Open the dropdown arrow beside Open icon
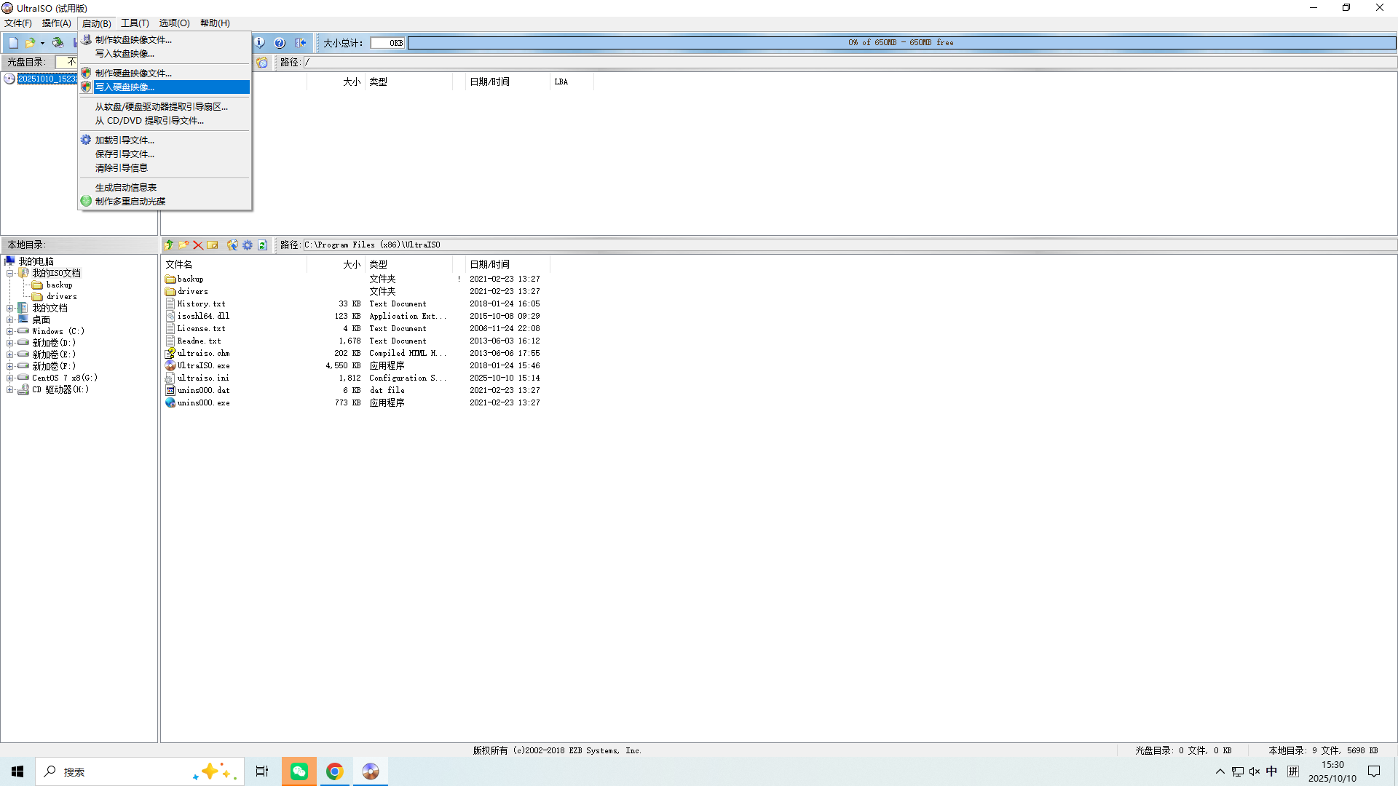Screen dimensions: 1398x786 pos(42,43)
